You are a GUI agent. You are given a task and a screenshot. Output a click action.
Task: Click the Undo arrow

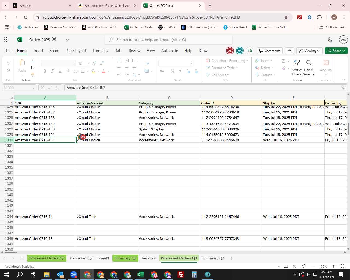(8, 63)
